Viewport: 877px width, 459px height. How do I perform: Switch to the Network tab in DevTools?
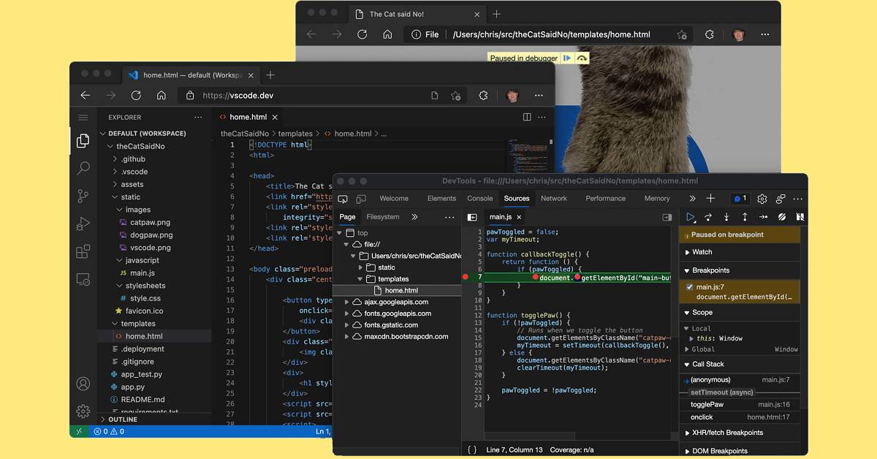(x=554, y=199)
